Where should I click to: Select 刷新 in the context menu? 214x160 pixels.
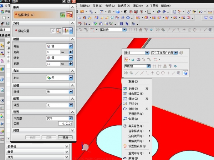[137, 89]
